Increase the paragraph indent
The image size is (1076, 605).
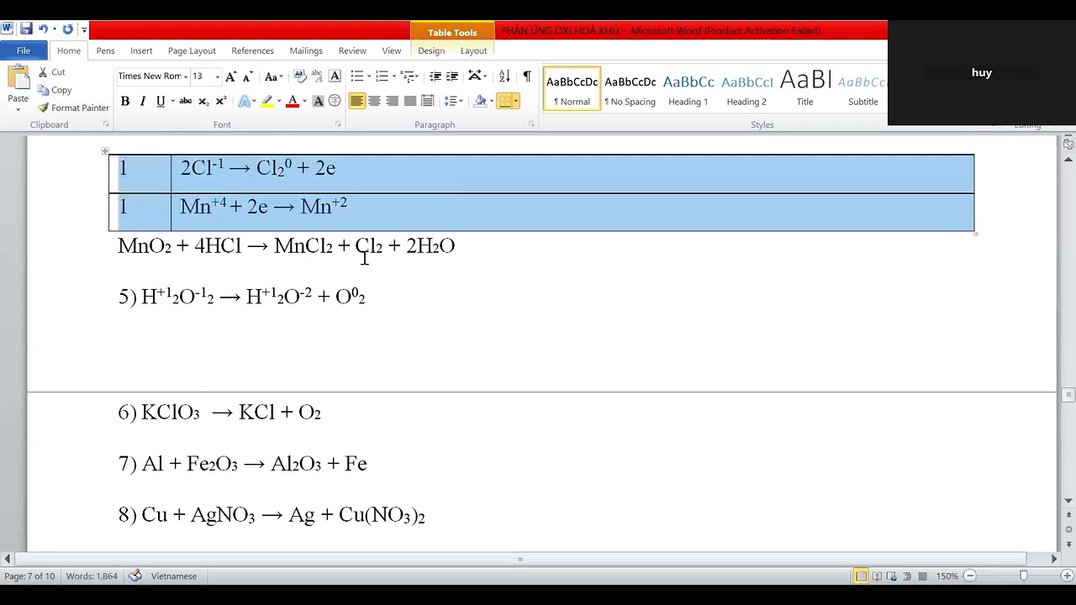tap(452, 76)
